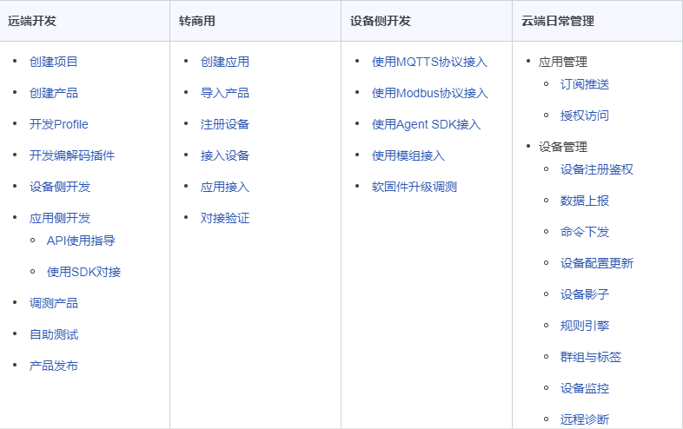683x429 pixels.
Task: Click the 应用侧开发 link
Action: (x=60, y=218)
